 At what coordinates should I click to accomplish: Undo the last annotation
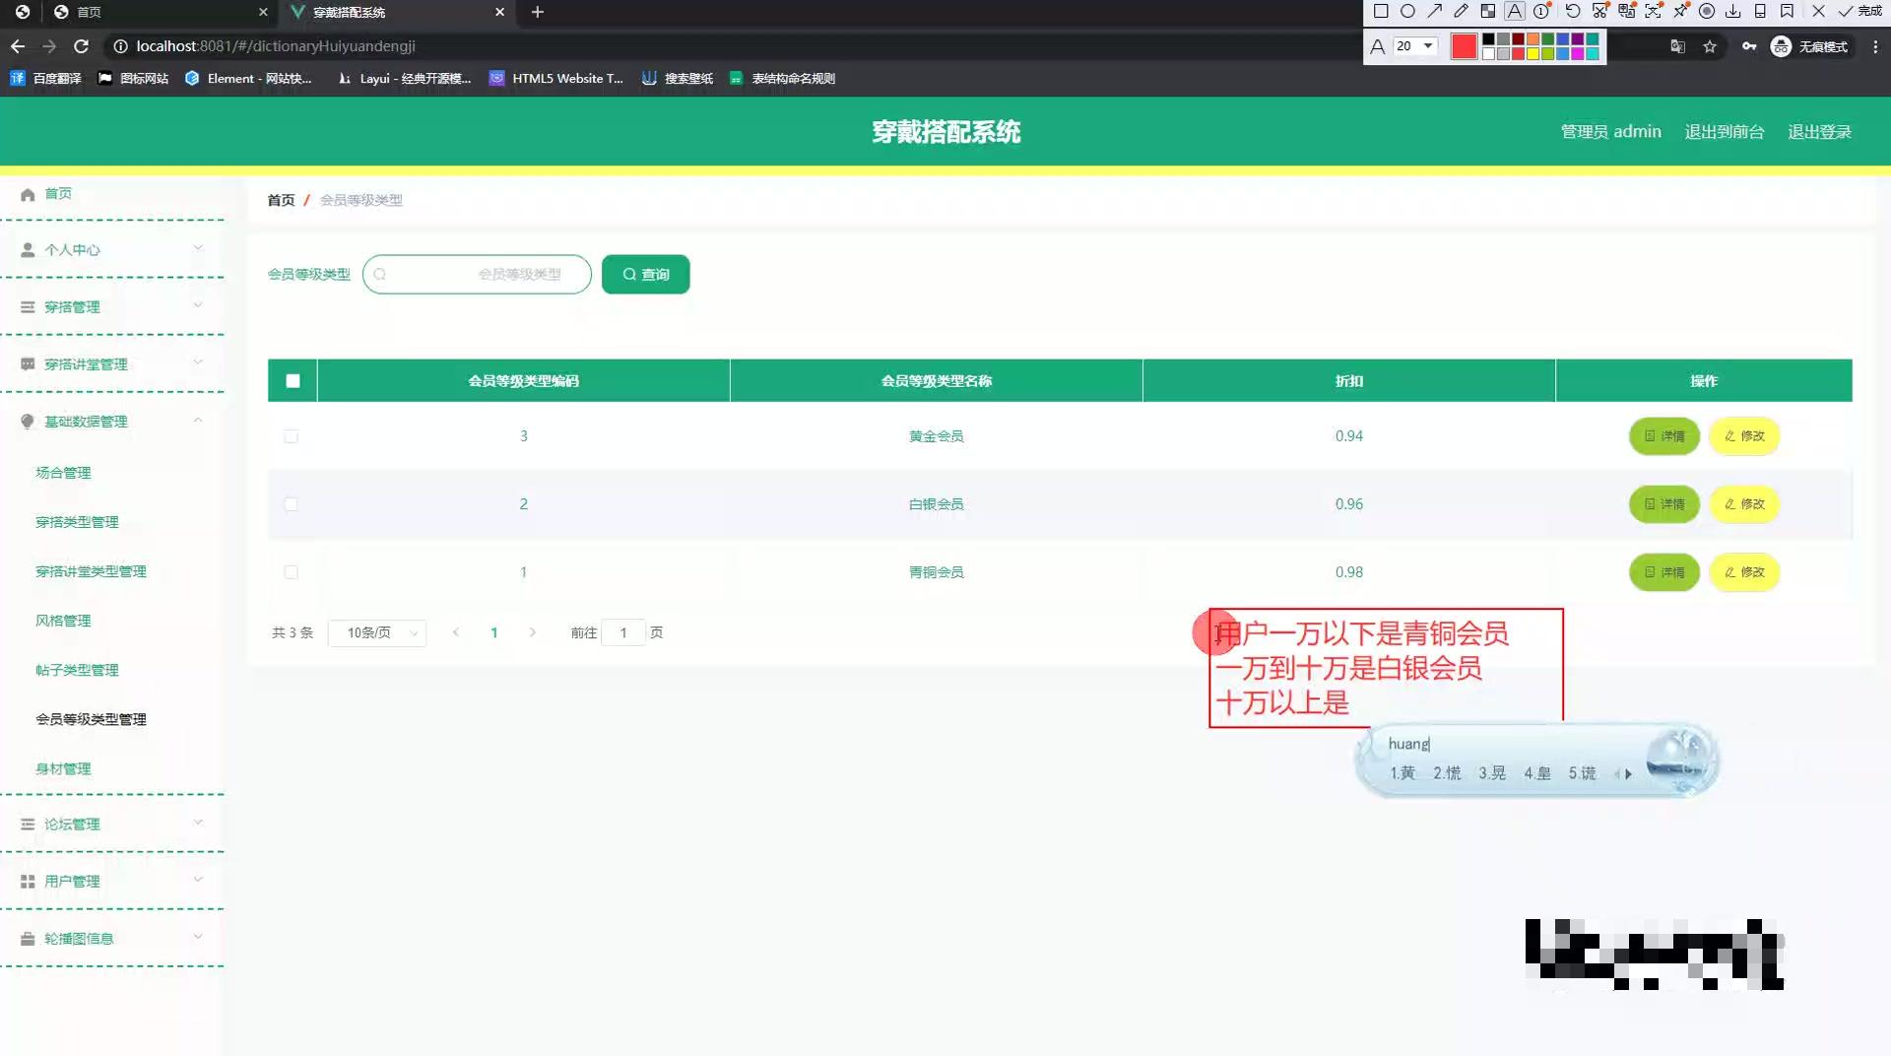click(1573, 11)
